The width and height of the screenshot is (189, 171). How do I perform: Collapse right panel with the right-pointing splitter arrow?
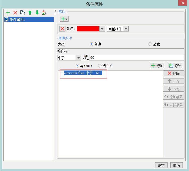click(55, 14)
